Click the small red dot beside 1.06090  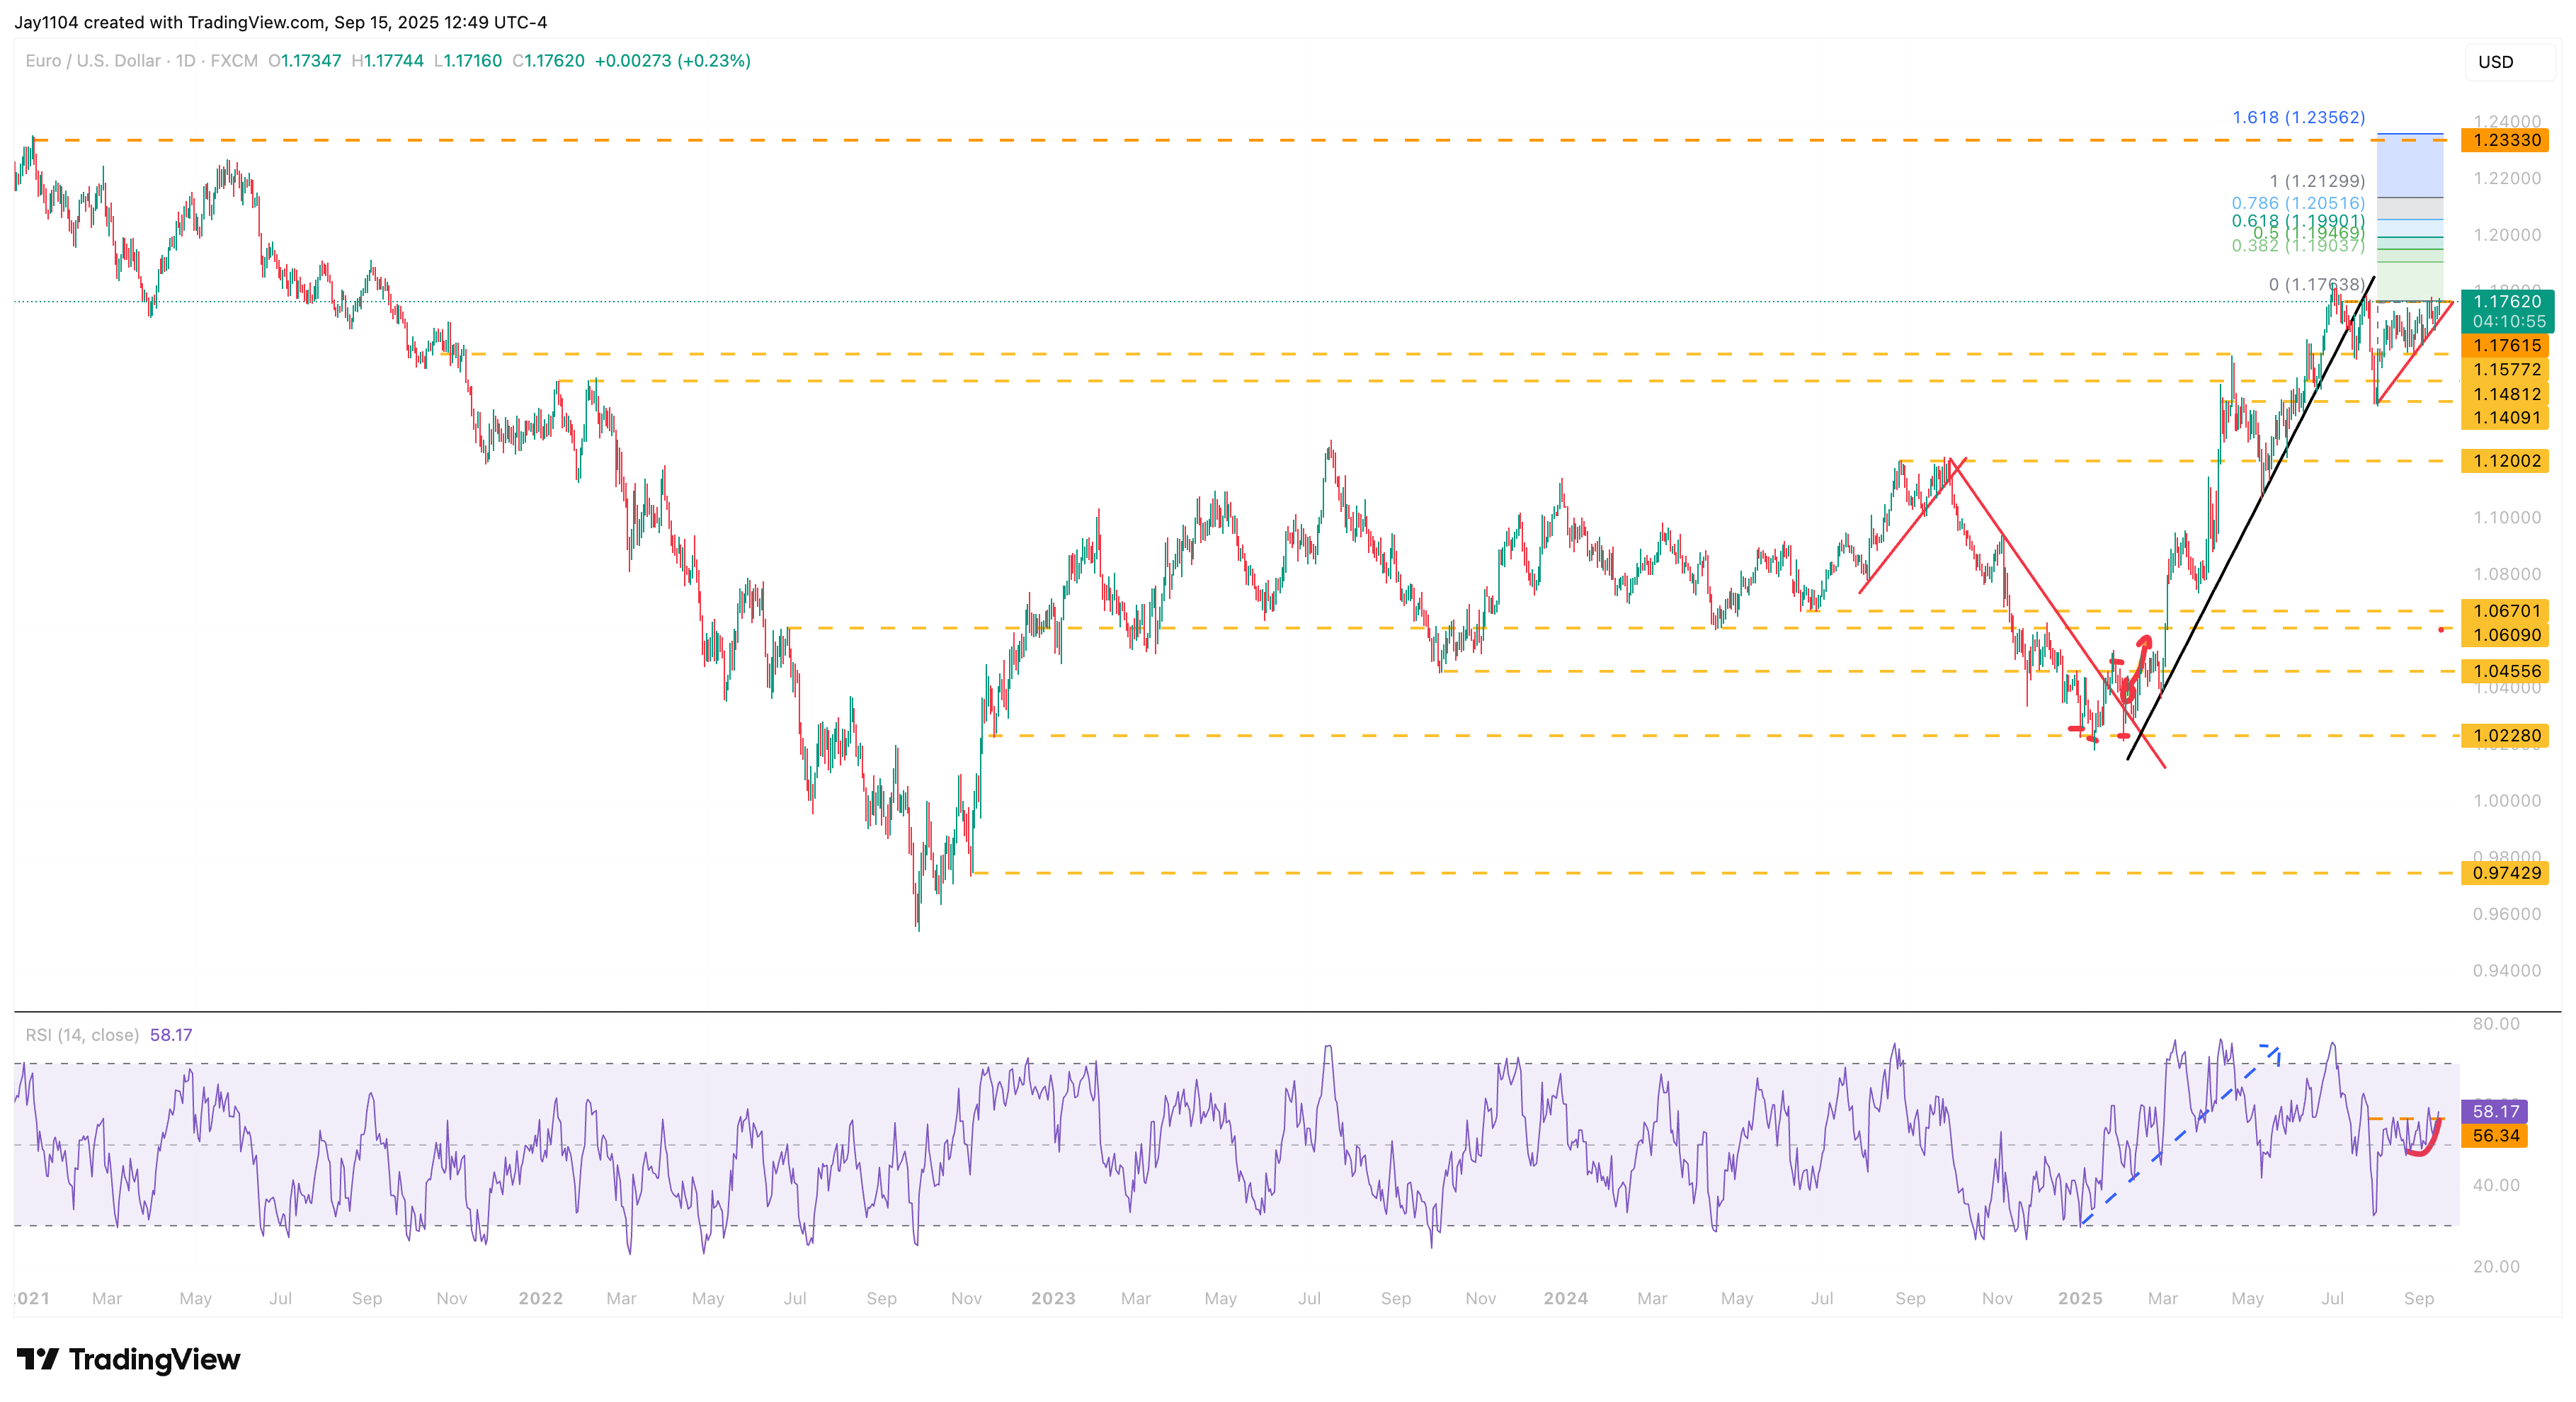pyautogui.click(x=2441, y=629)
